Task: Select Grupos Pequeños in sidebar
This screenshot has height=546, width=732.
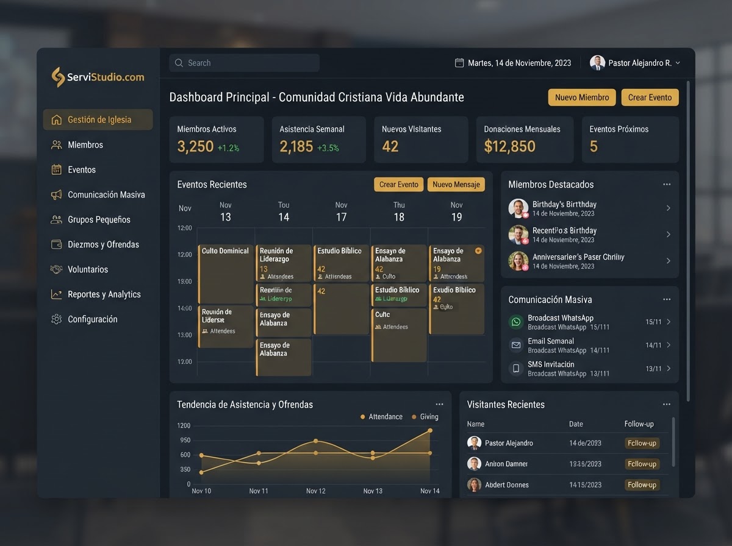Action: (x=91, y=219)
